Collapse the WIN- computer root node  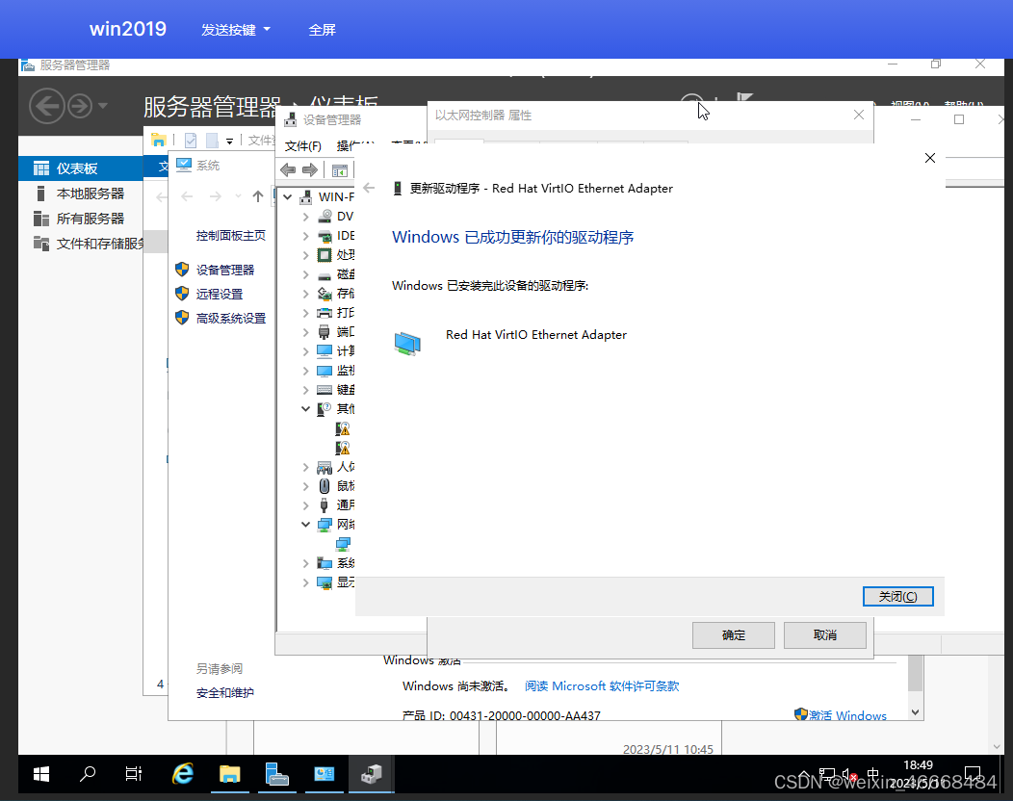click(x=288, y=197)
